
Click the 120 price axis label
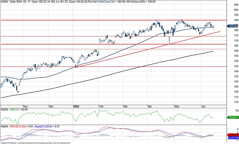coord(236,92)
